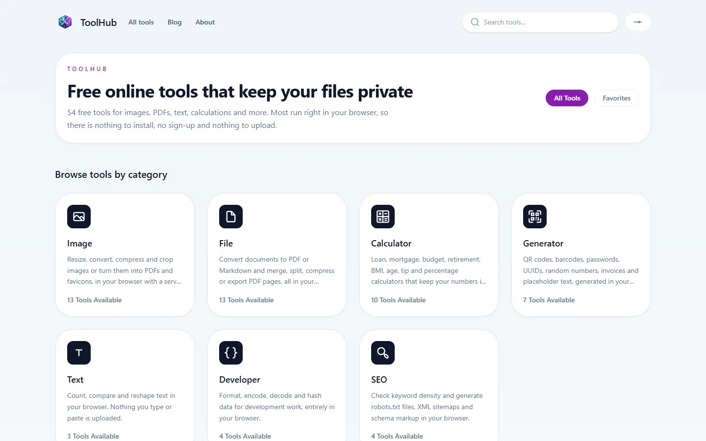Click the hero paragraph starting '54 free tools'
The image size is (706, 441).
coord(227,119)
